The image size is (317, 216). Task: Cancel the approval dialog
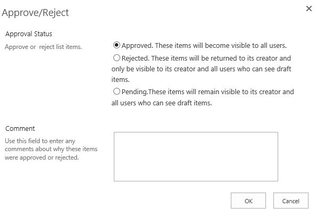291,201
